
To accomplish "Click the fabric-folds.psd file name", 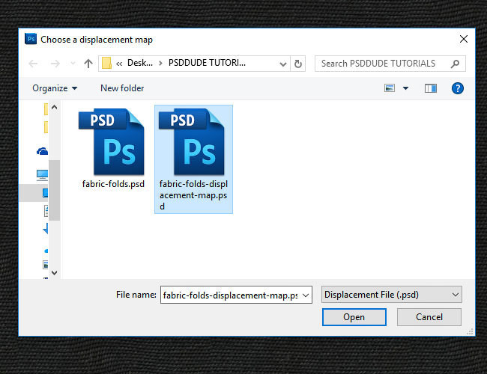I will pos(113,184).
